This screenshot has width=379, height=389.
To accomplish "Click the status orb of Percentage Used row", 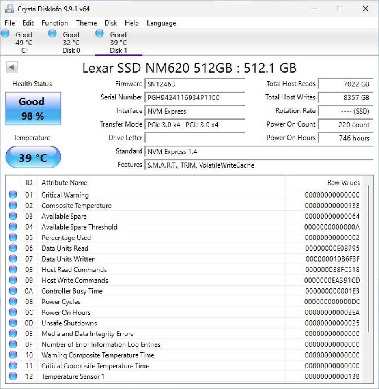I will pos(13,237).
